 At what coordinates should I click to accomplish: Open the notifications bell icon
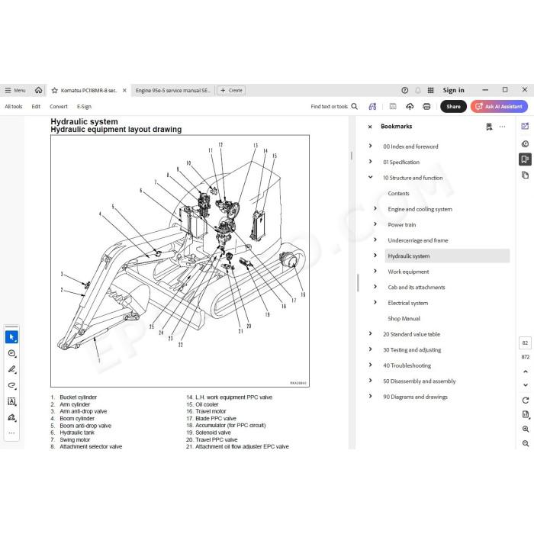[x=418, y=90]
